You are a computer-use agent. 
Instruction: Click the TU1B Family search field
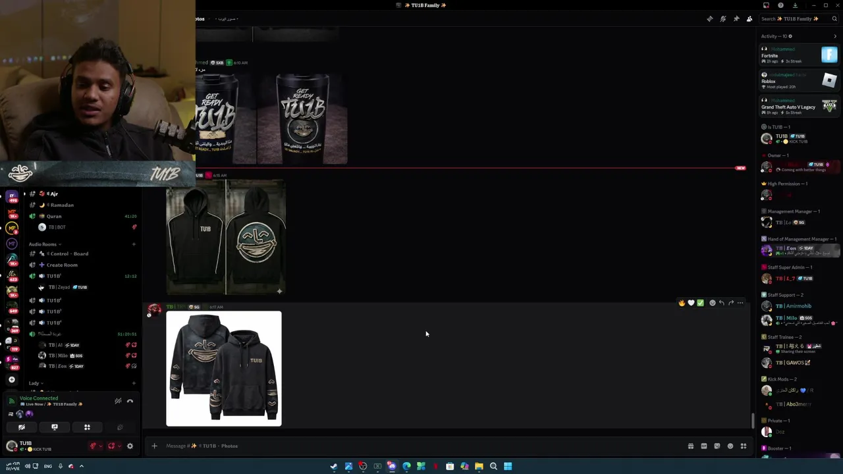[x=798, y=19]
